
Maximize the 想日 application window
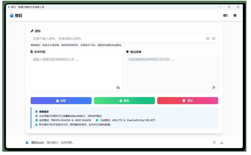[229, 7]
